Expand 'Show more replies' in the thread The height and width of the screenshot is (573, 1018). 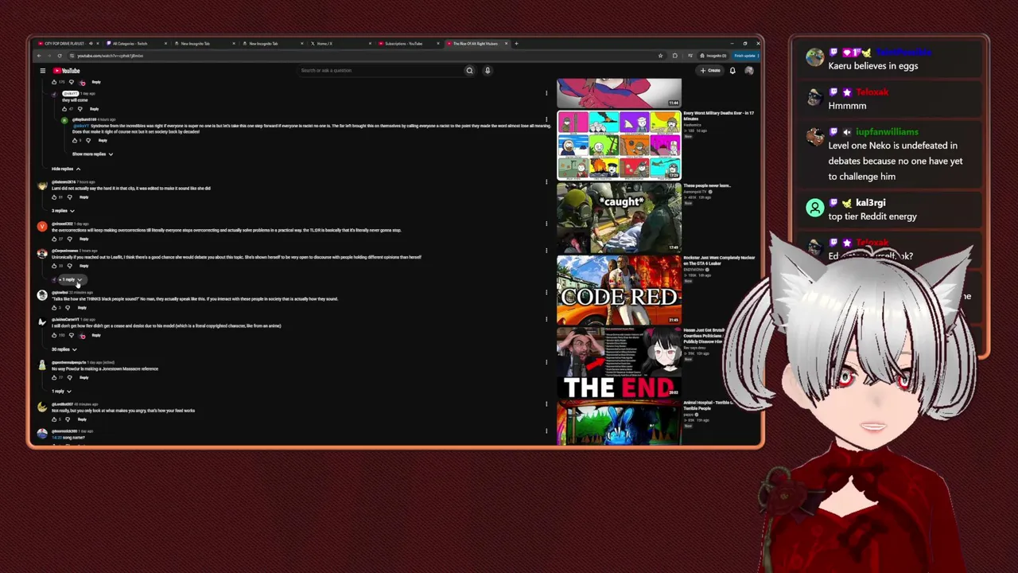(x=92, y=154)
